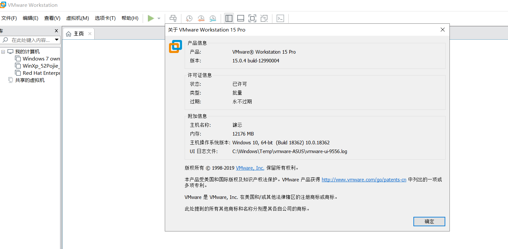
Task: Click the console view terminal icon
Action: point(280,18)
